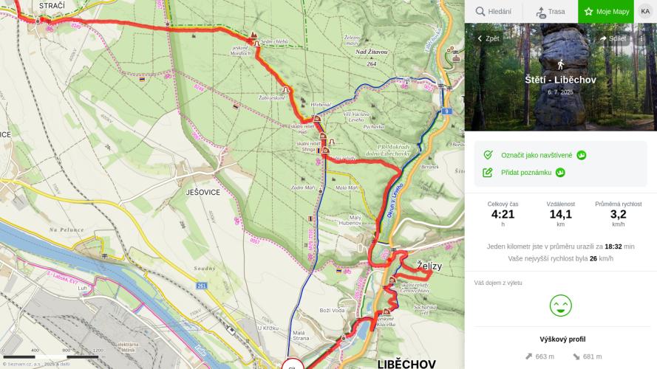Screen dimensions: 657x369
Task: Mark trip as visited (Označit jako navštívené)
Action: [x=536, y=155]
